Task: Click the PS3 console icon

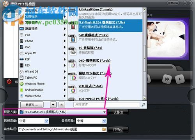Action: (x=21, y=65)
